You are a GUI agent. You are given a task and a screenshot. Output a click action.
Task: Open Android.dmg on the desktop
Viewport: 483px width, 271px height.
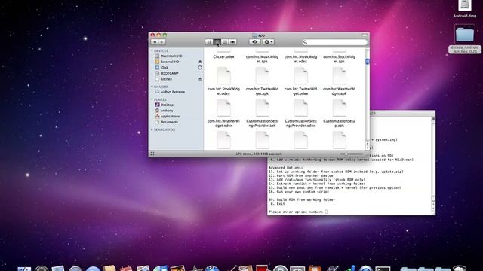465,8
